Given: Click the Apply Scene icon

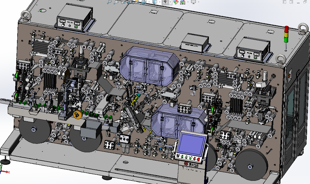Looking at the screenshot, I should (183, 2).
